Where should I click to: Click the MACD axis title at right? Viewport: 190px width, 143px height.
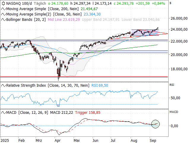(174, 112)
